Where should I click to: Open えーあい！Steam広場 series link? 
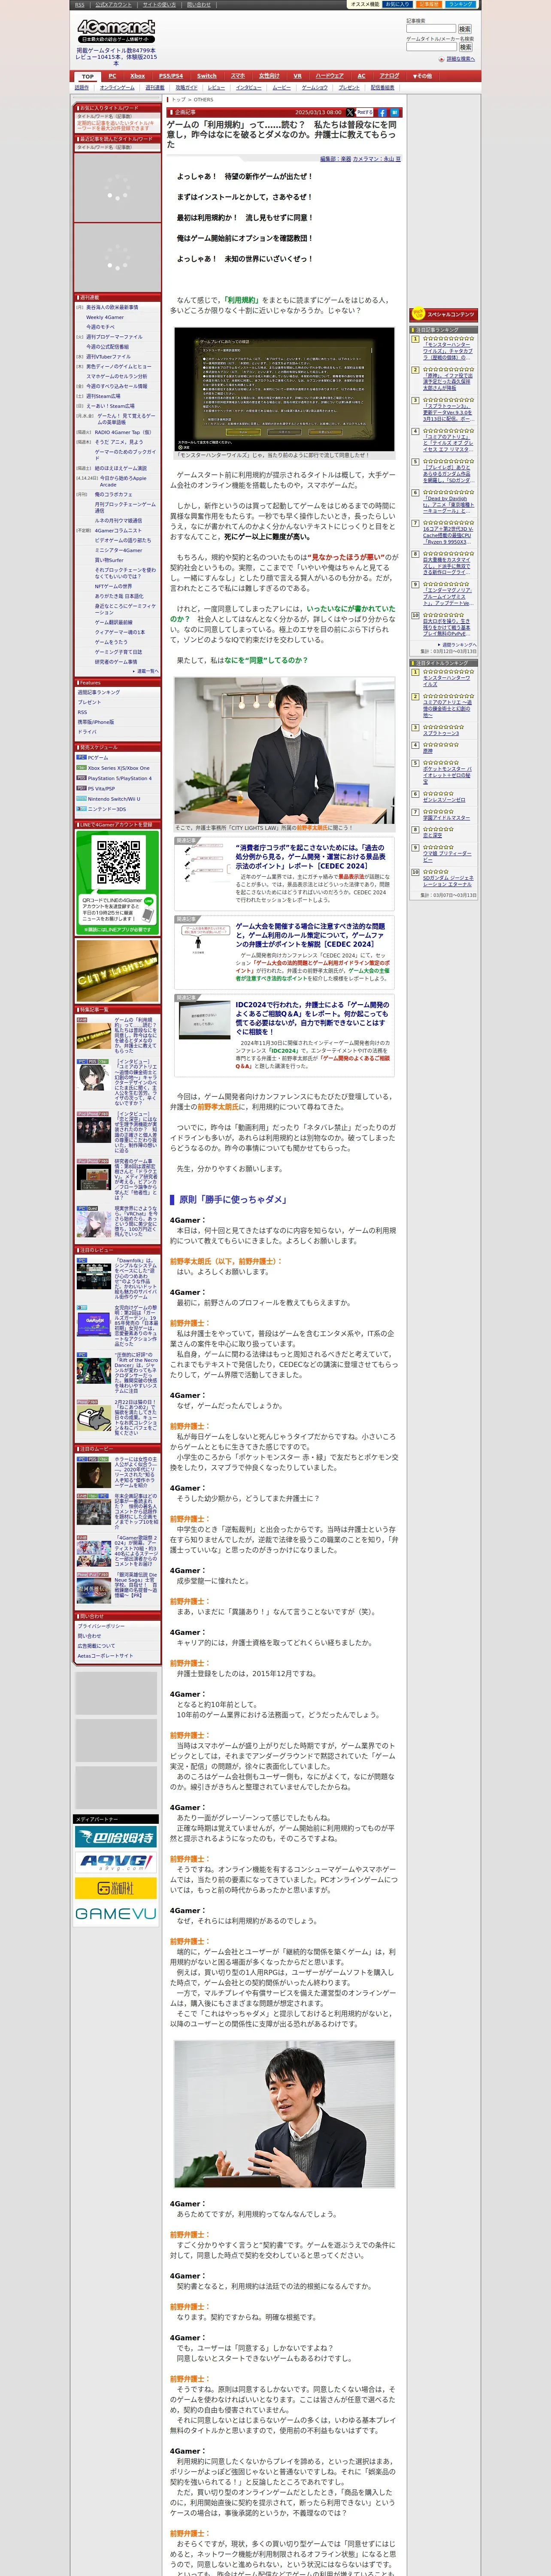pos(110,406)
